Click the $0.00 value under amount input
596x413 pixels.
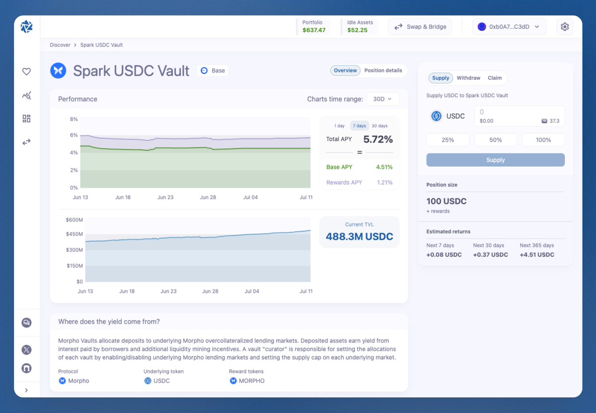487,121
